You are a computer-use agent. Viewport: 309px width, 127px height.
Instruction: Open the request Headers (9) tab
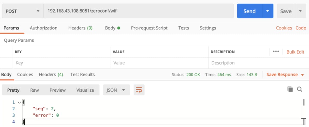pyautogui.click(x=80, y=28)
